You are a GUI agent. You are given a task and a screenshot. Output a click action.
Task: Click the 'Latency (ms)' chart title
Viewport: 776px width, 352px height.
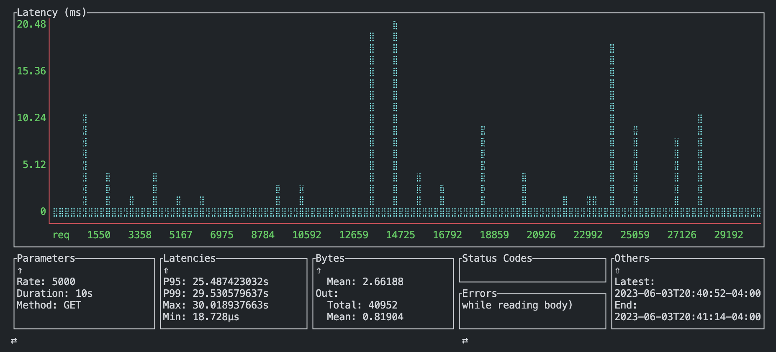coord(51,13)
